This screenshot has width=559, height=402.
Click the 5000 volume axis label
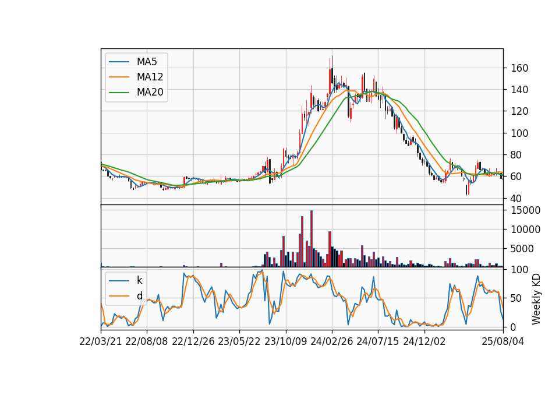(522, 249)
